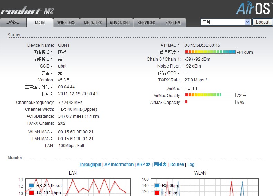Select the SSID value ubnt

[x=62, y=66]
